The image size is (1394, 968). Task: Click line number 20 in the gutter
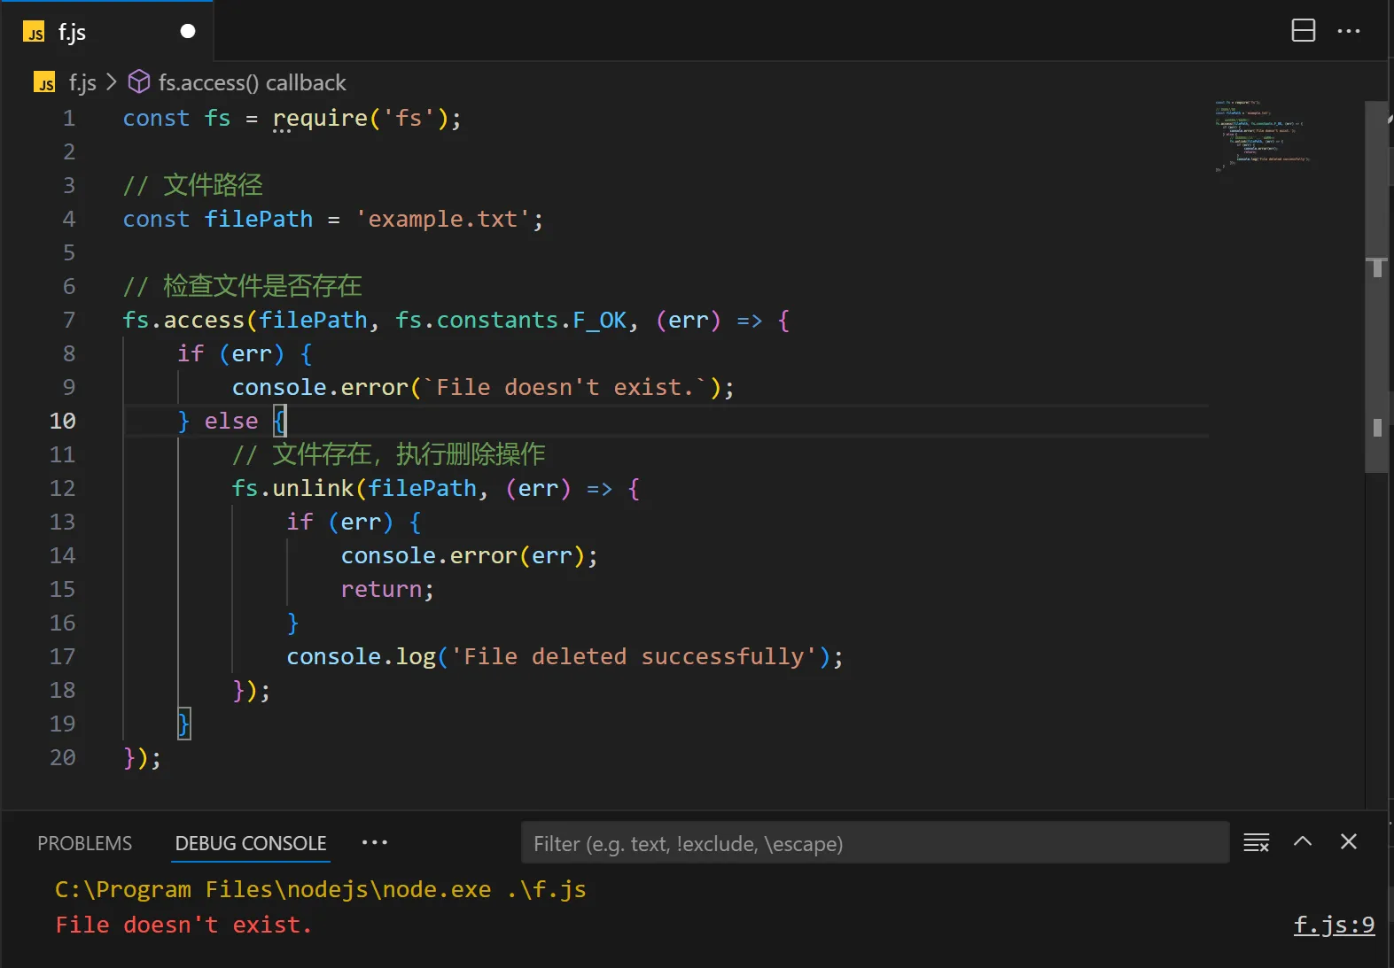(63, 757)
